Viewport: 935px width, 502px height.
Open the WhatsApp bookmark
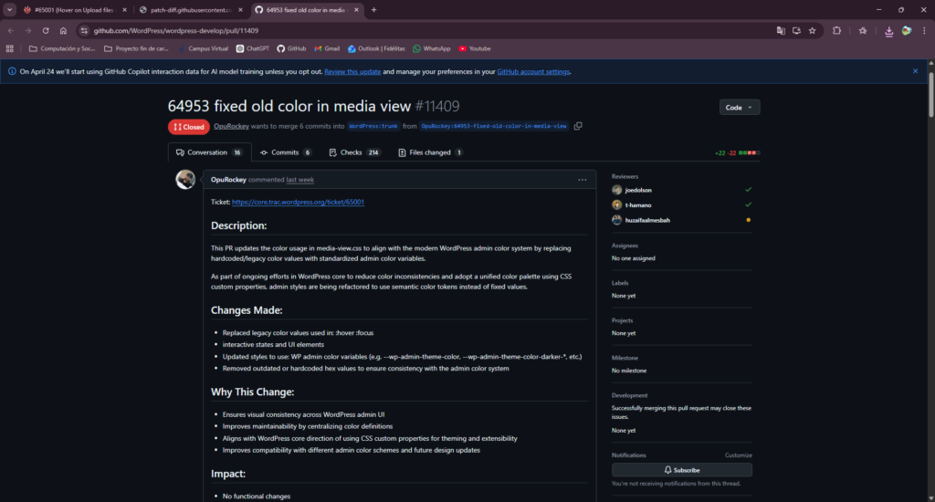tap(432, 49)
